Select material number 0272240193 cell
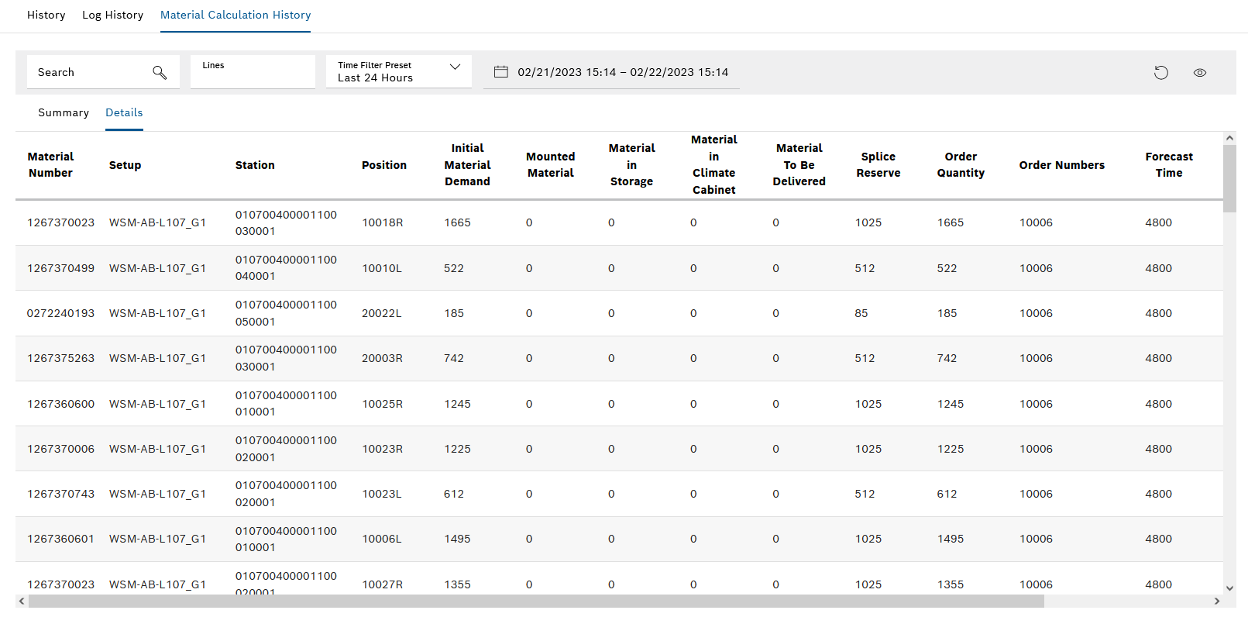This screenshot has width=1248, height=617. pos(60,313)
